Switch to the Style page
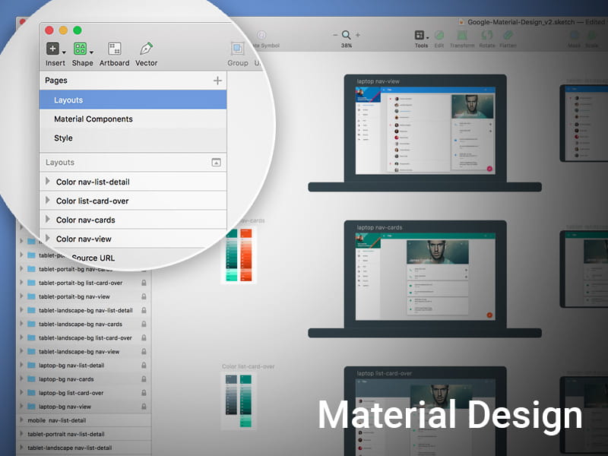608x456 pixels. (63, 138)
